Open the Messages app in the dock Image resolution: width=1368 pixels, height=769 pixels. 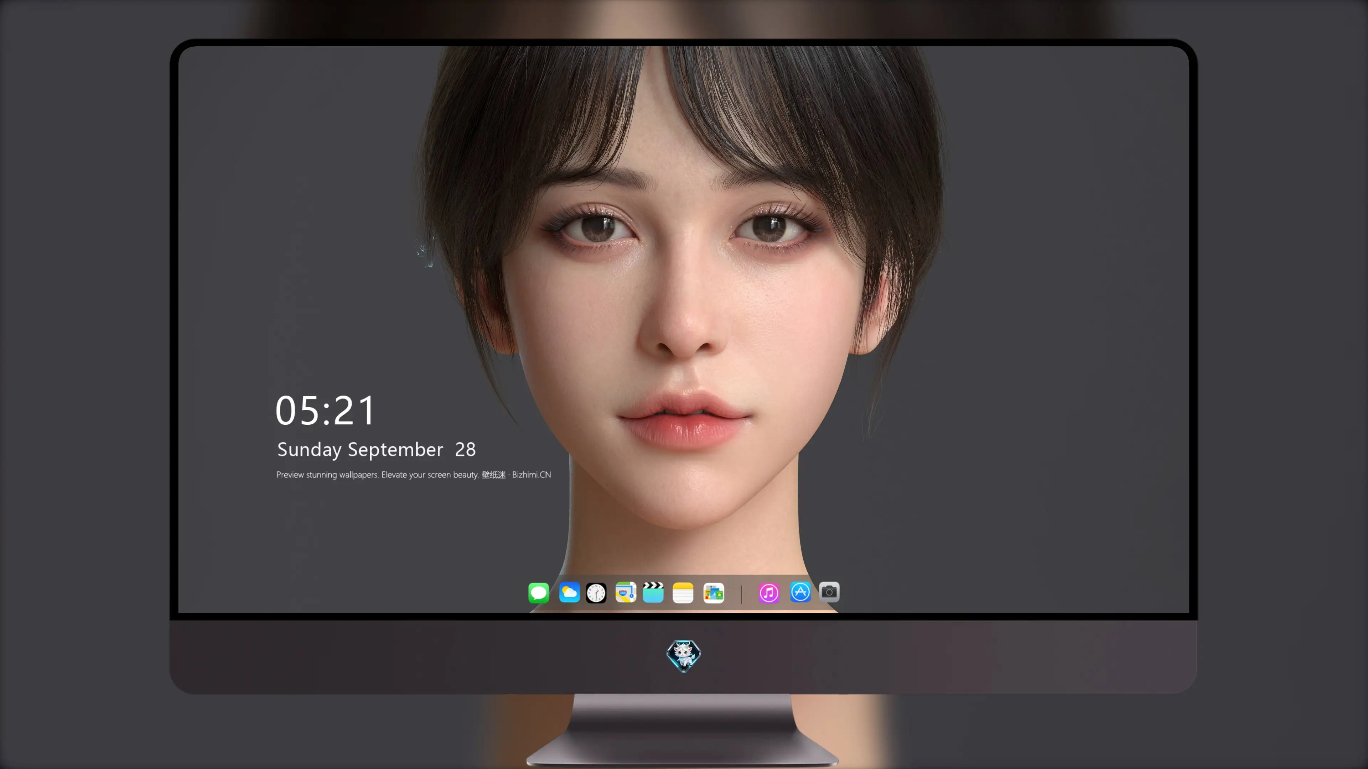(539, 592)
